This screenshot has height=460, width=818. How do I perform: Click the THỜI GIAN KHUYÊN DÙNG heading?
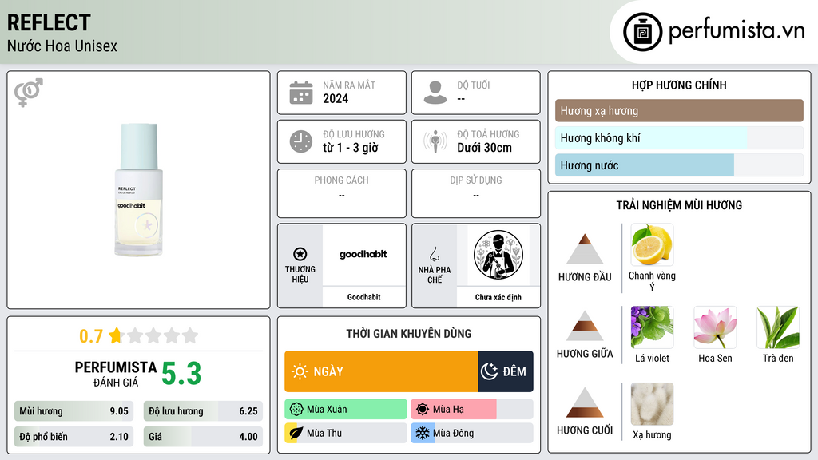pos(409,334)
